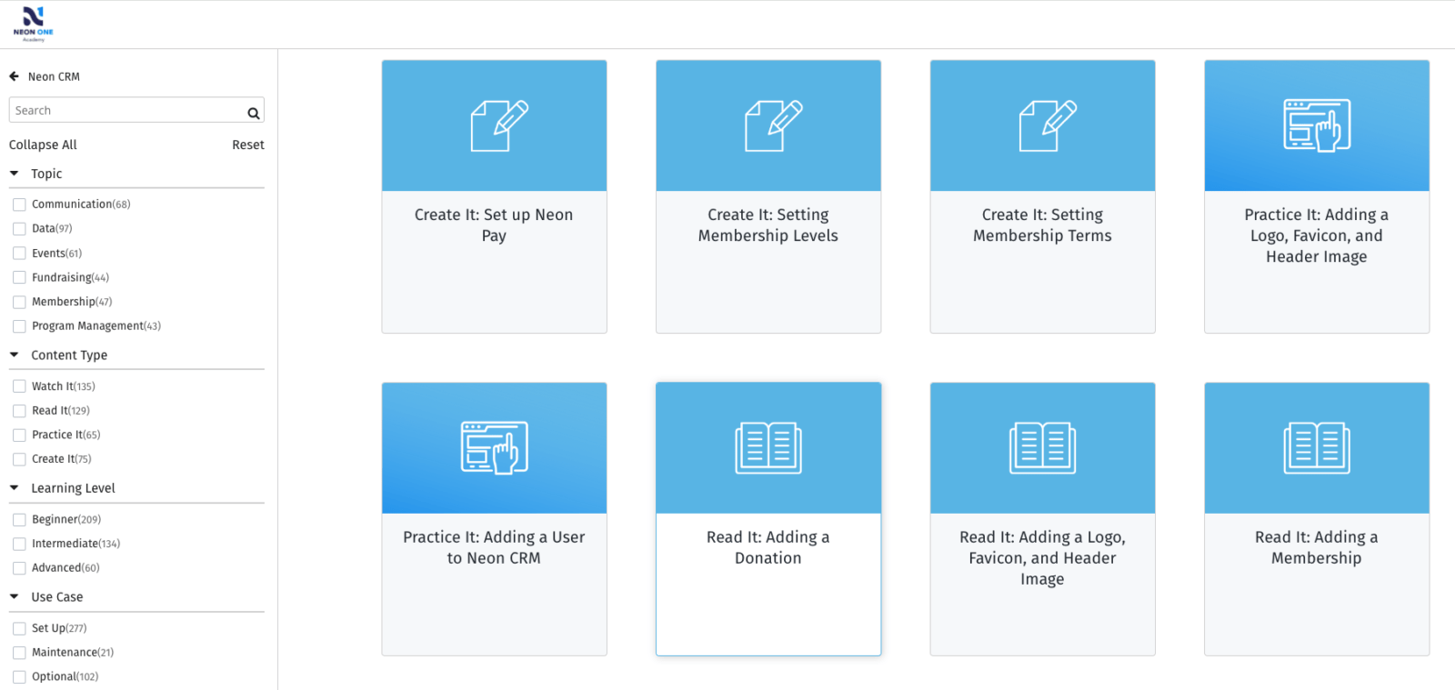Click the search magnifier icon

254,113
